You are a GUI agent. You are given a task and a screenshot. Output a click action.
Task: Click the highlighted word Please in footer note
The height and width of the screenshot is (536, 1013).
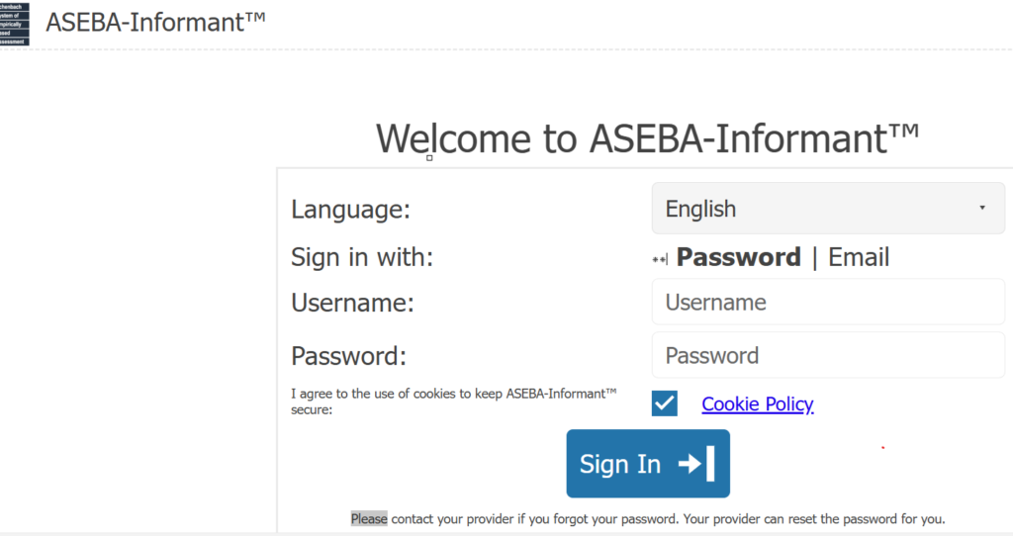pyautogui.click(x=369, y=518)
